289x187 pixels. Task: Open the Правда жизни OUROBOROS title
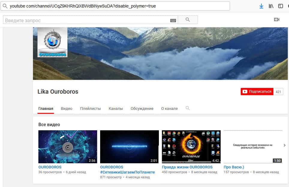[187, 167]
